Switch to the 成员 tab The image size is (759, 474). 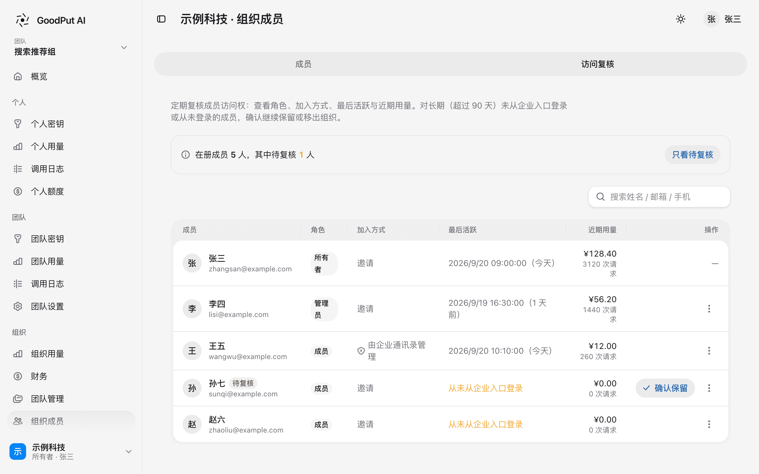tap(303, 64)
